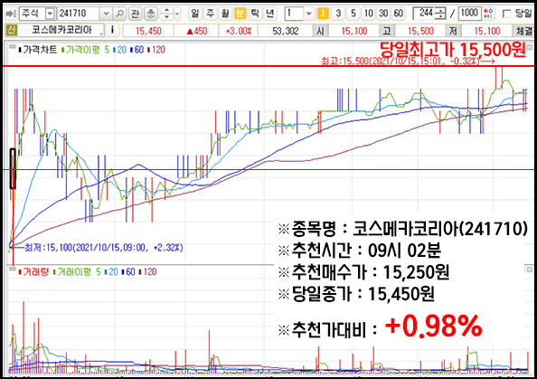The width and height of the screenshot is (537, 379).
Task: Click the 틱 tick chart button
Action: (255, 14)
